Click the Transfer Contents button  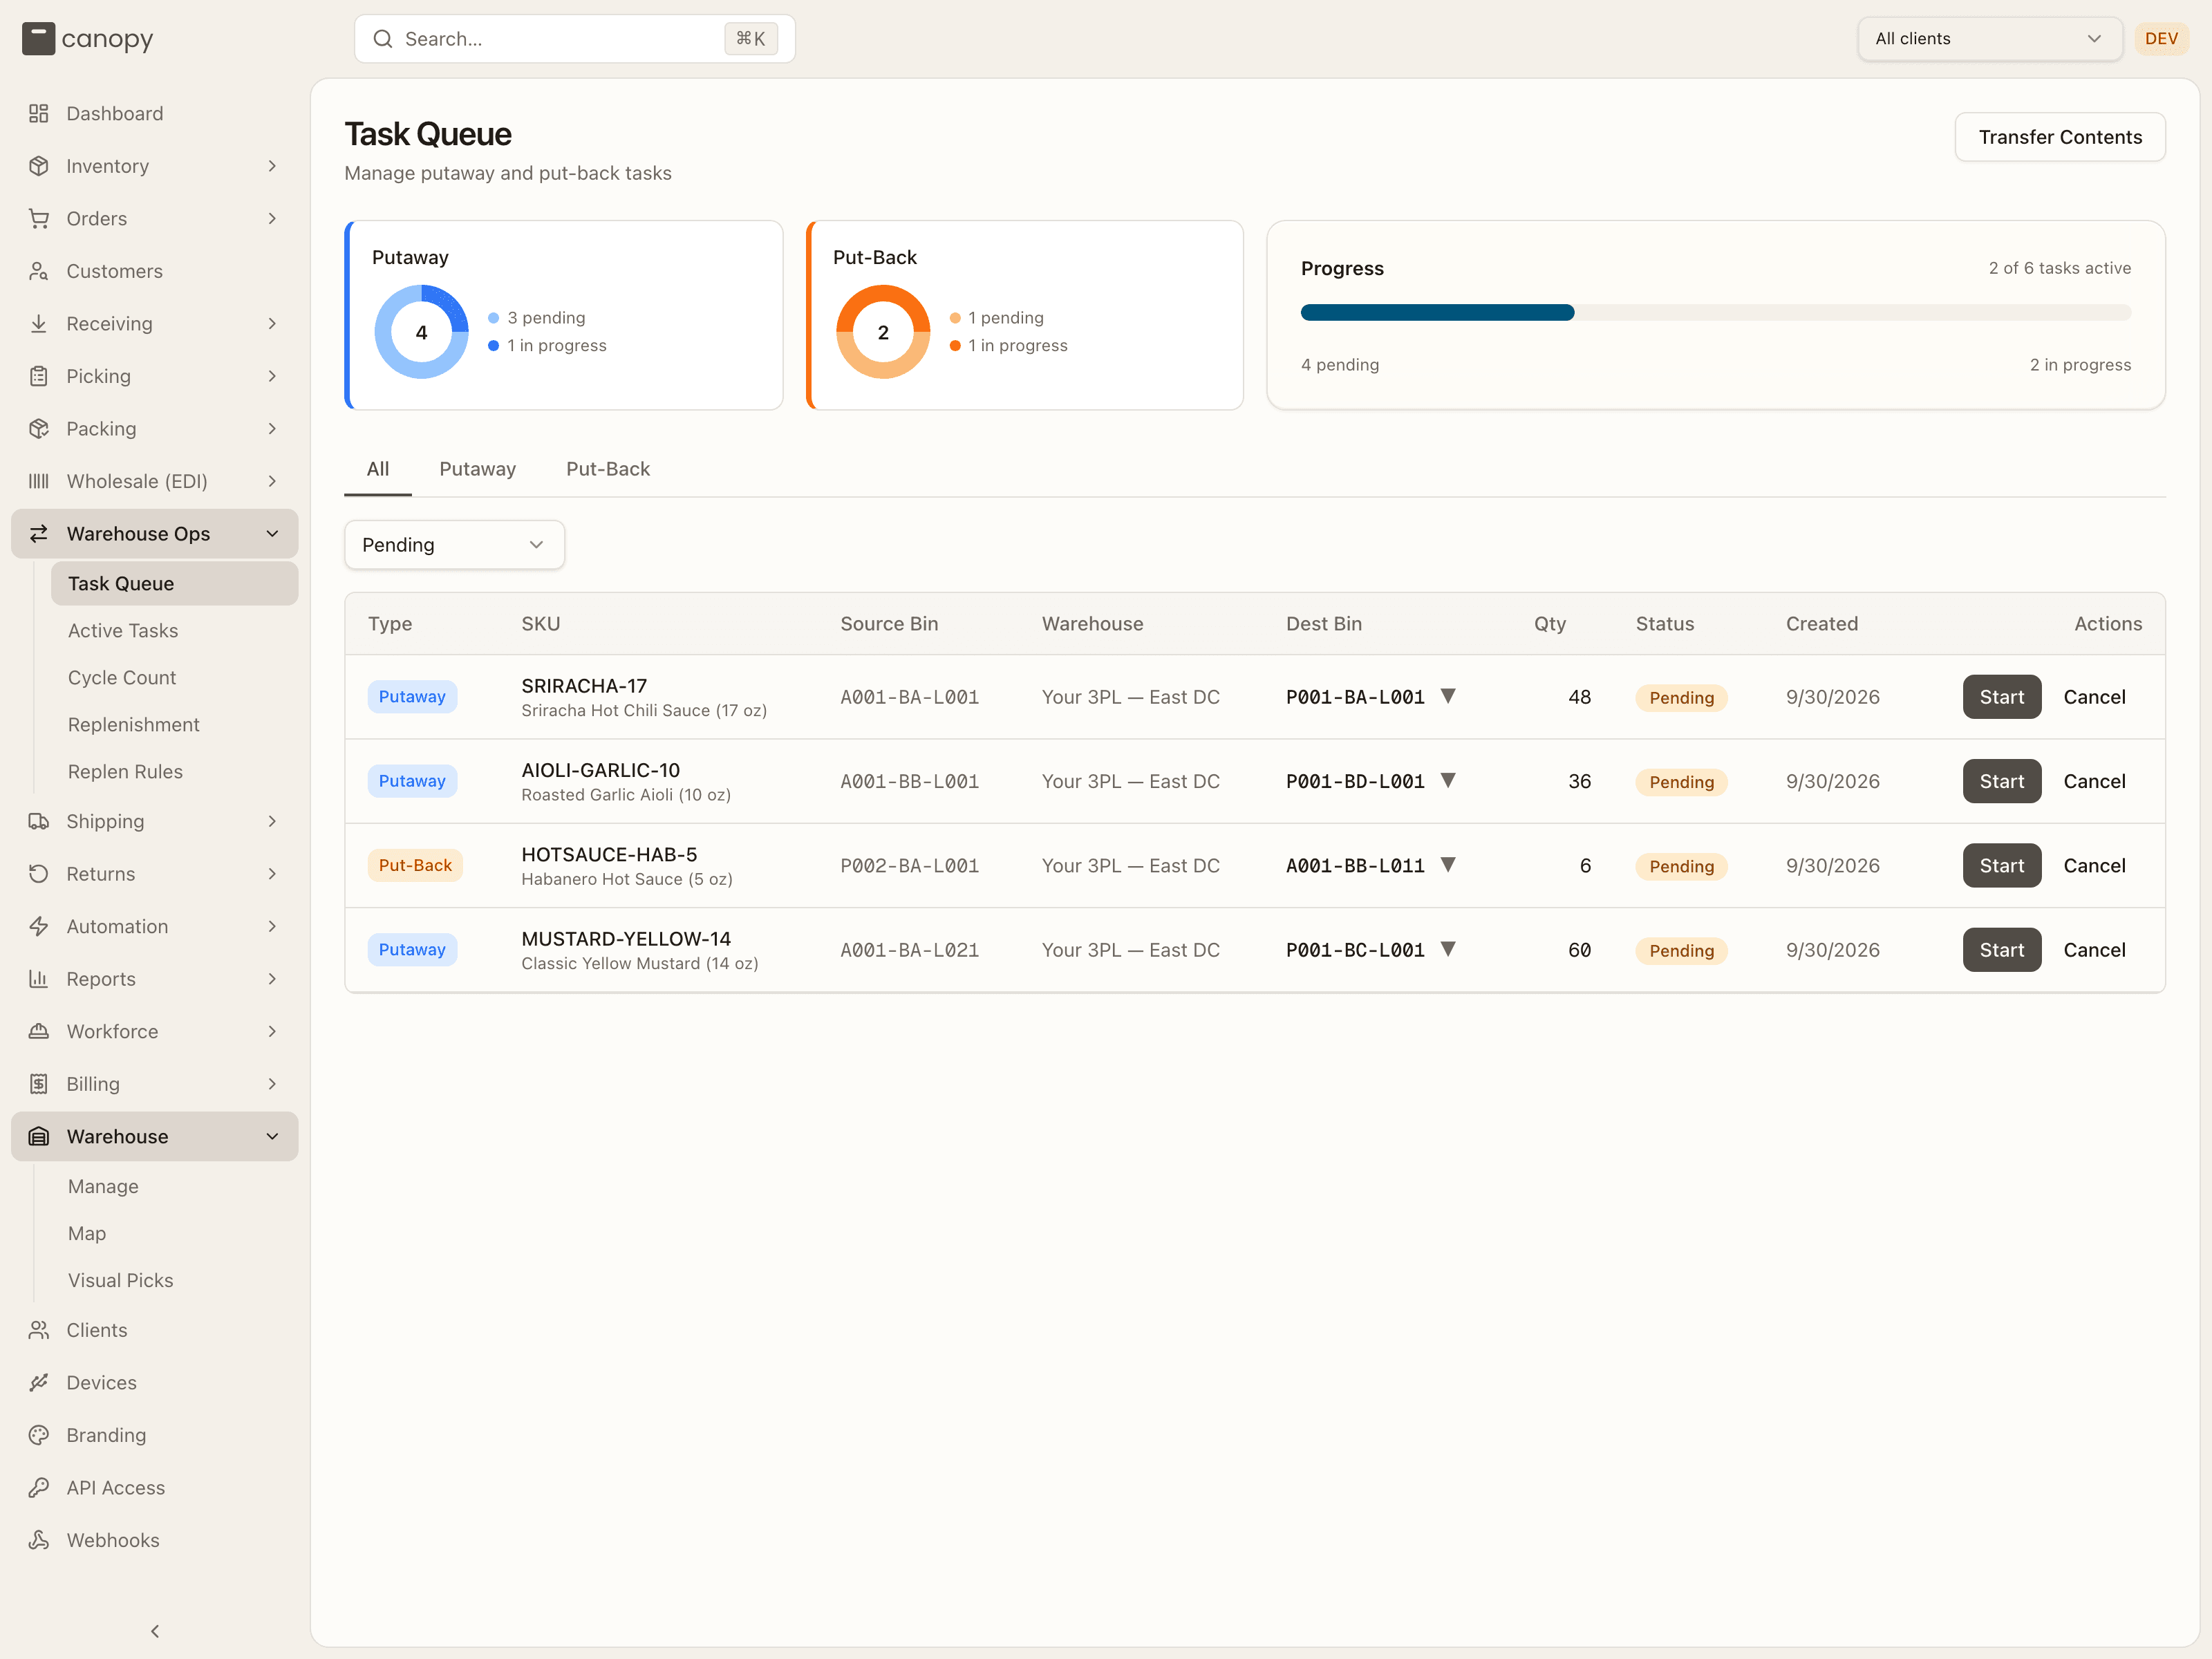(x=2059, y=137)
